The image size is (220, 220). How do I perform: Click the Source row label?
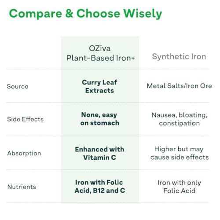18,86
